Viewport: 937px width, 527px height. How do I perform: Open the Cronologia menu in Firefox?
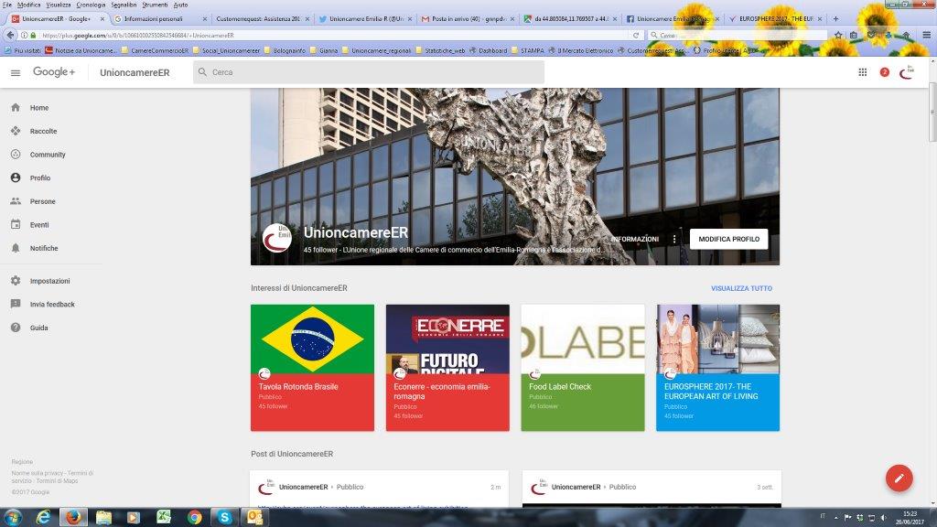(91, 5)
